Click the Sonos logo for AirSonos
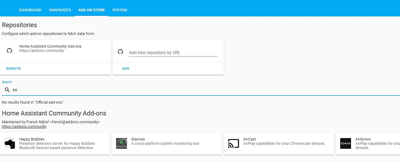Viewport: 400px width, 162px height. (346, 143)
